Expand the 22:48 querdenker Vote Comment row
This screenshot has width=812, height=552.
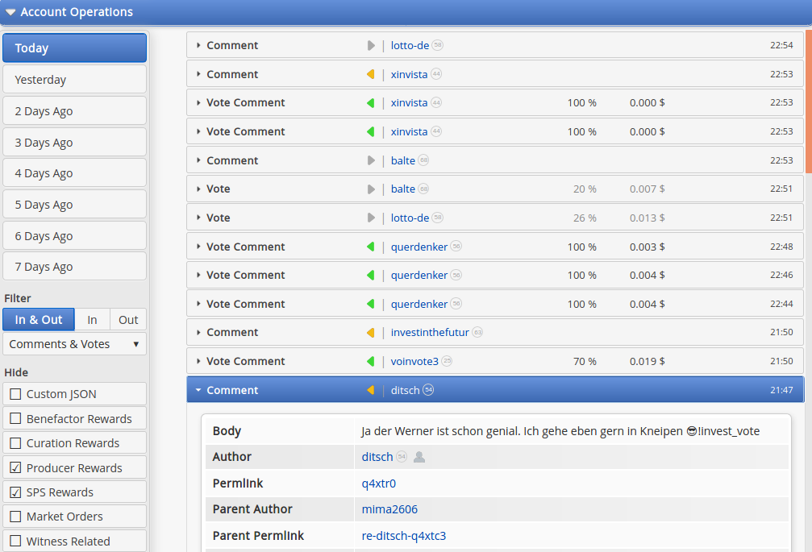pyautogui.click(x=495, y=247)
